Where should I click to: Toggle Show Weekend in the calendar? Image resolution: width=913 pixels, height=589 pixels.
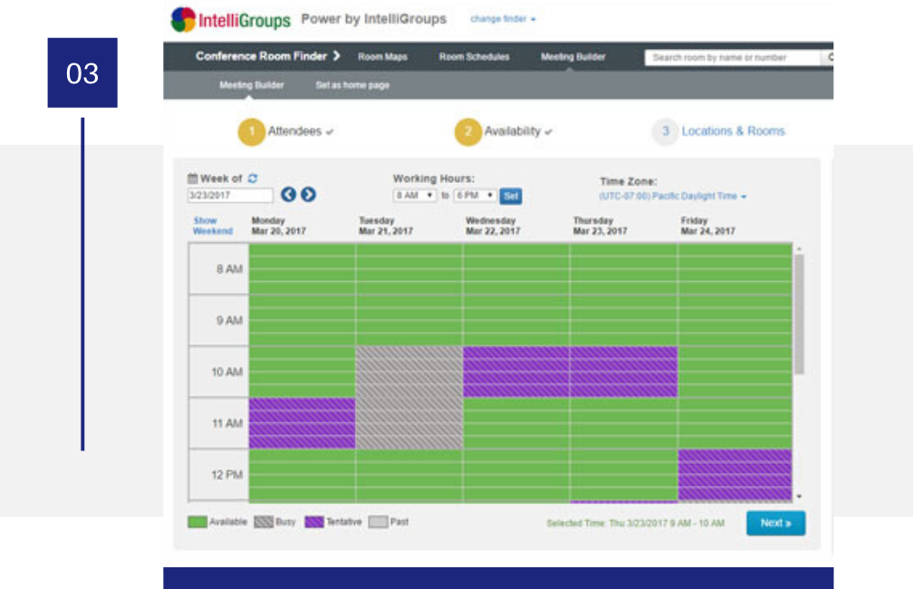coord(212,226)
